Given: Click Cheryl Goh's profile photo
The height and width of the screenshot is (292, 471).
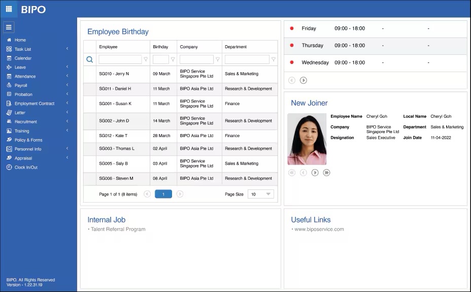Looking at the screenshot, I should 307,139.
